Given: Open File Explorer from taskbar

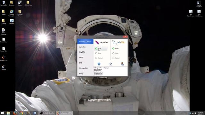Looking at the screenshot, I should click(x=8, y=113).
